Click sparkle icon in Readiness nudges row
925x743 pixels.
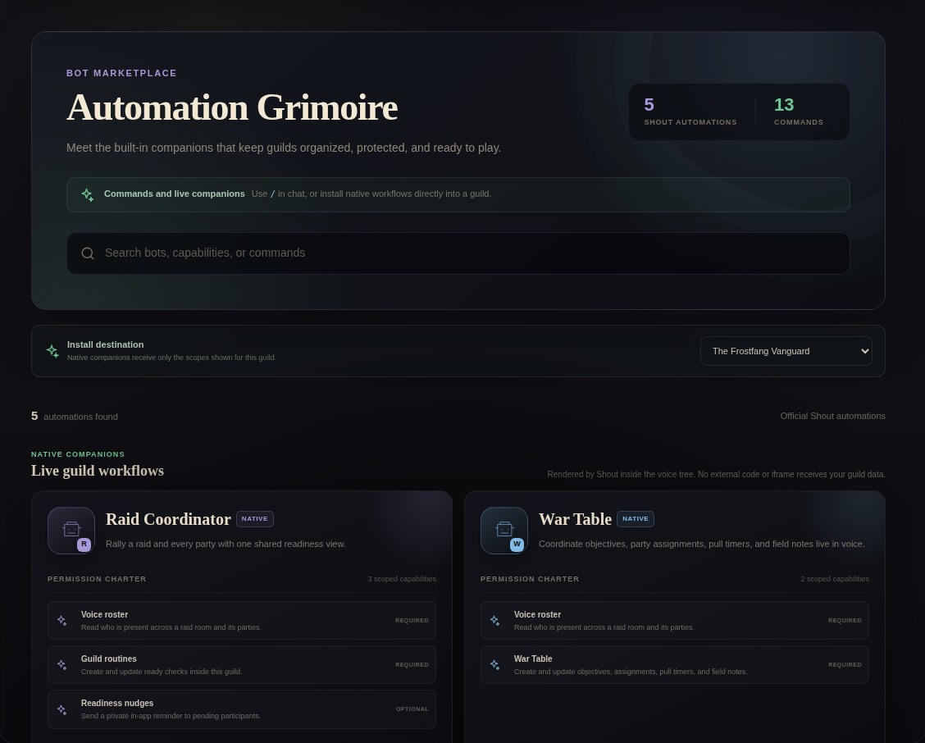tap(62, 709)
